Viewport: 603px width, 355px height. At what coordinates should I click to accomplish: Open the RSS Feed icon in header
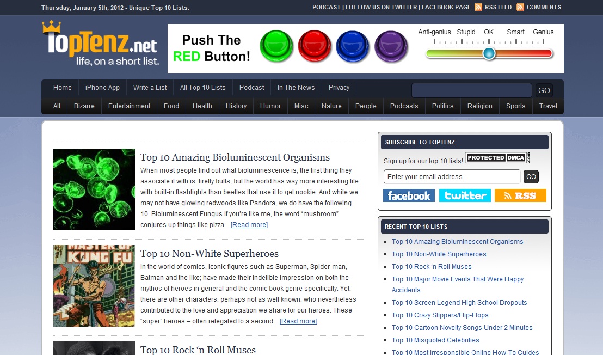(x=478, y=7)
